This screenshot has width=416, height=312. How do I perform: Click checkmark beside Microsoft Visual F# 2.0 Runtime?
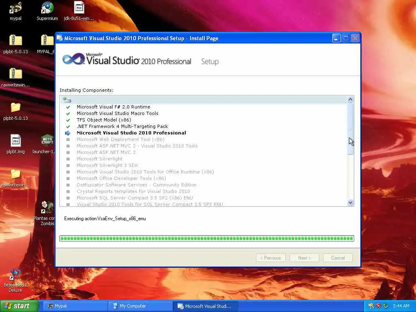click(x=68, y=107)
